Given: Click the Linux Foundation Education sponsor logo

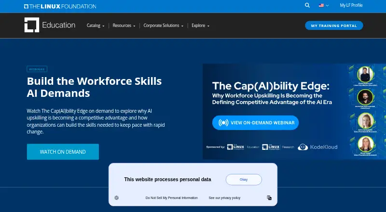Looking at the screenshot, I should pos(243,147).
